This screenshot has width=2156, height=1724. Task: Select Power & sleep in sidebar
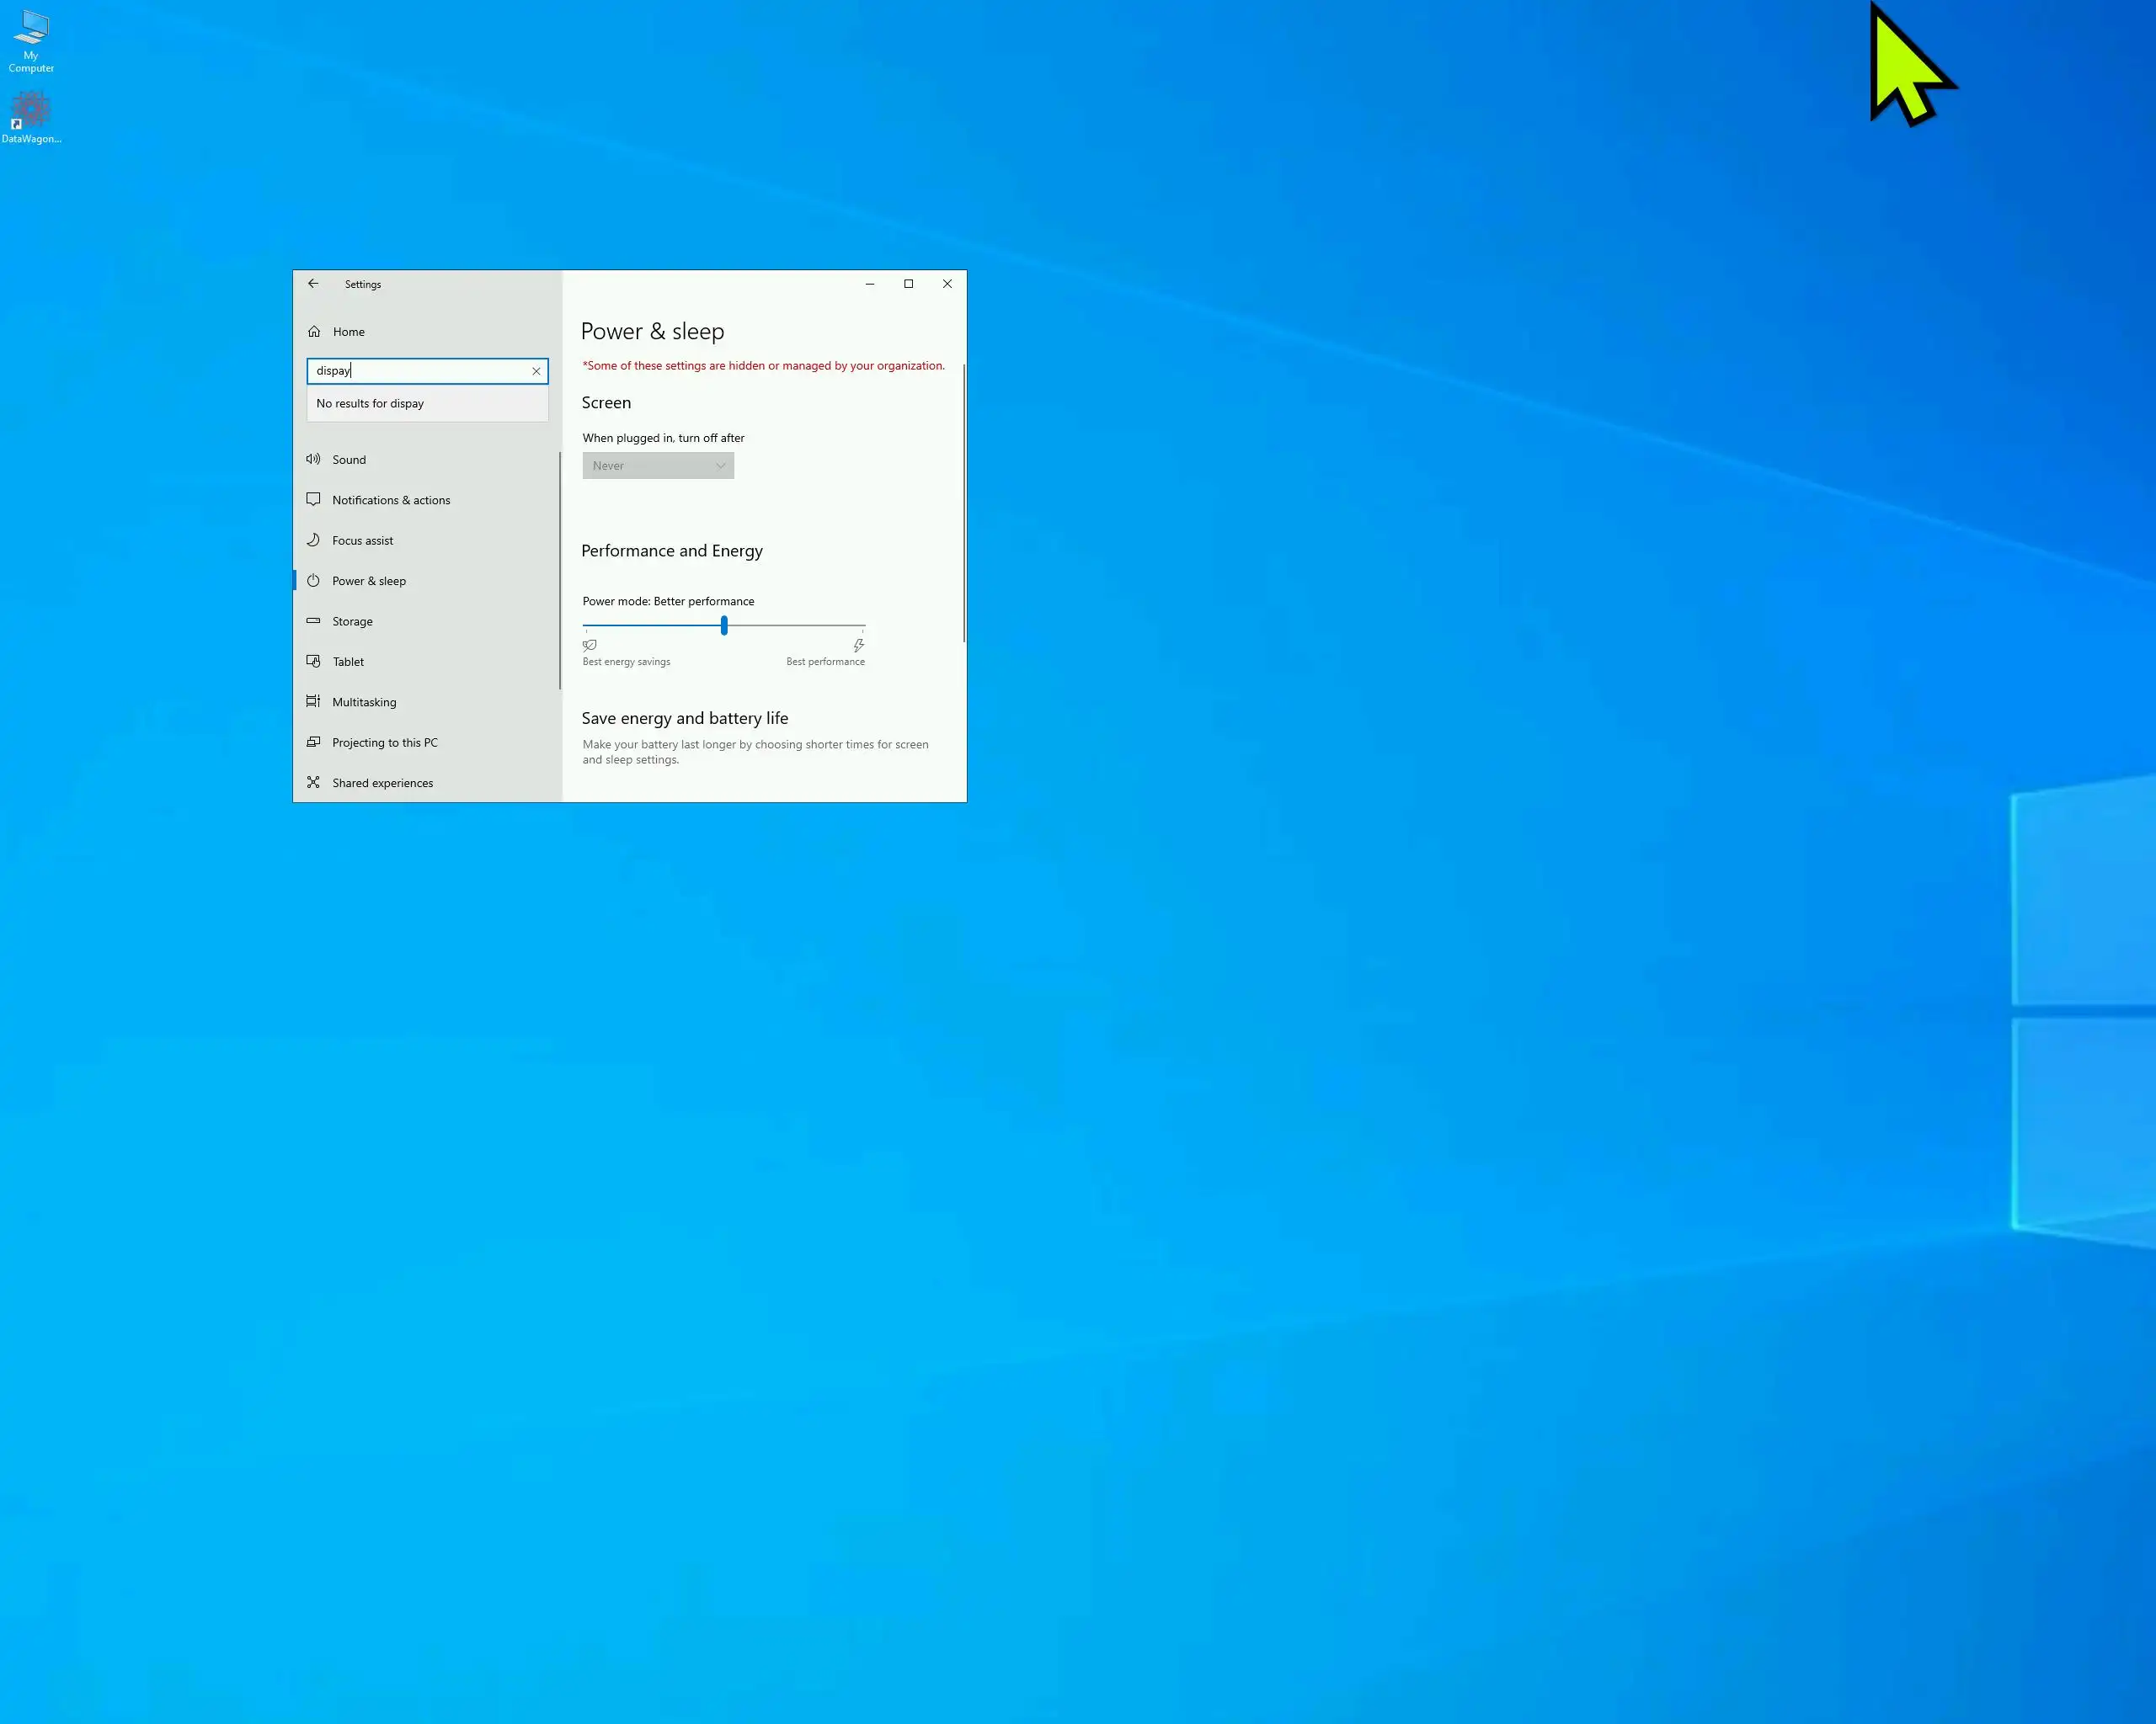pyautogui.click(x=368, y=581)
